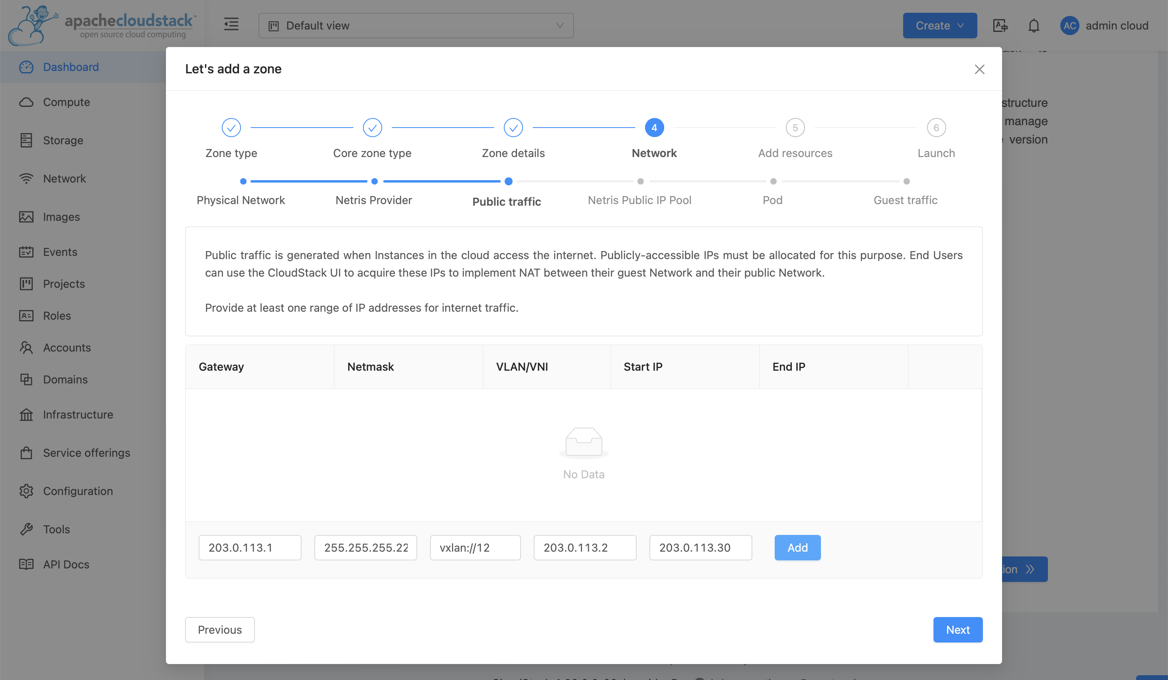Viewport: 1168px width, 680px height.
Task: Open the language translation icon
Action: pyautogui.click(x=1000, y=26)
